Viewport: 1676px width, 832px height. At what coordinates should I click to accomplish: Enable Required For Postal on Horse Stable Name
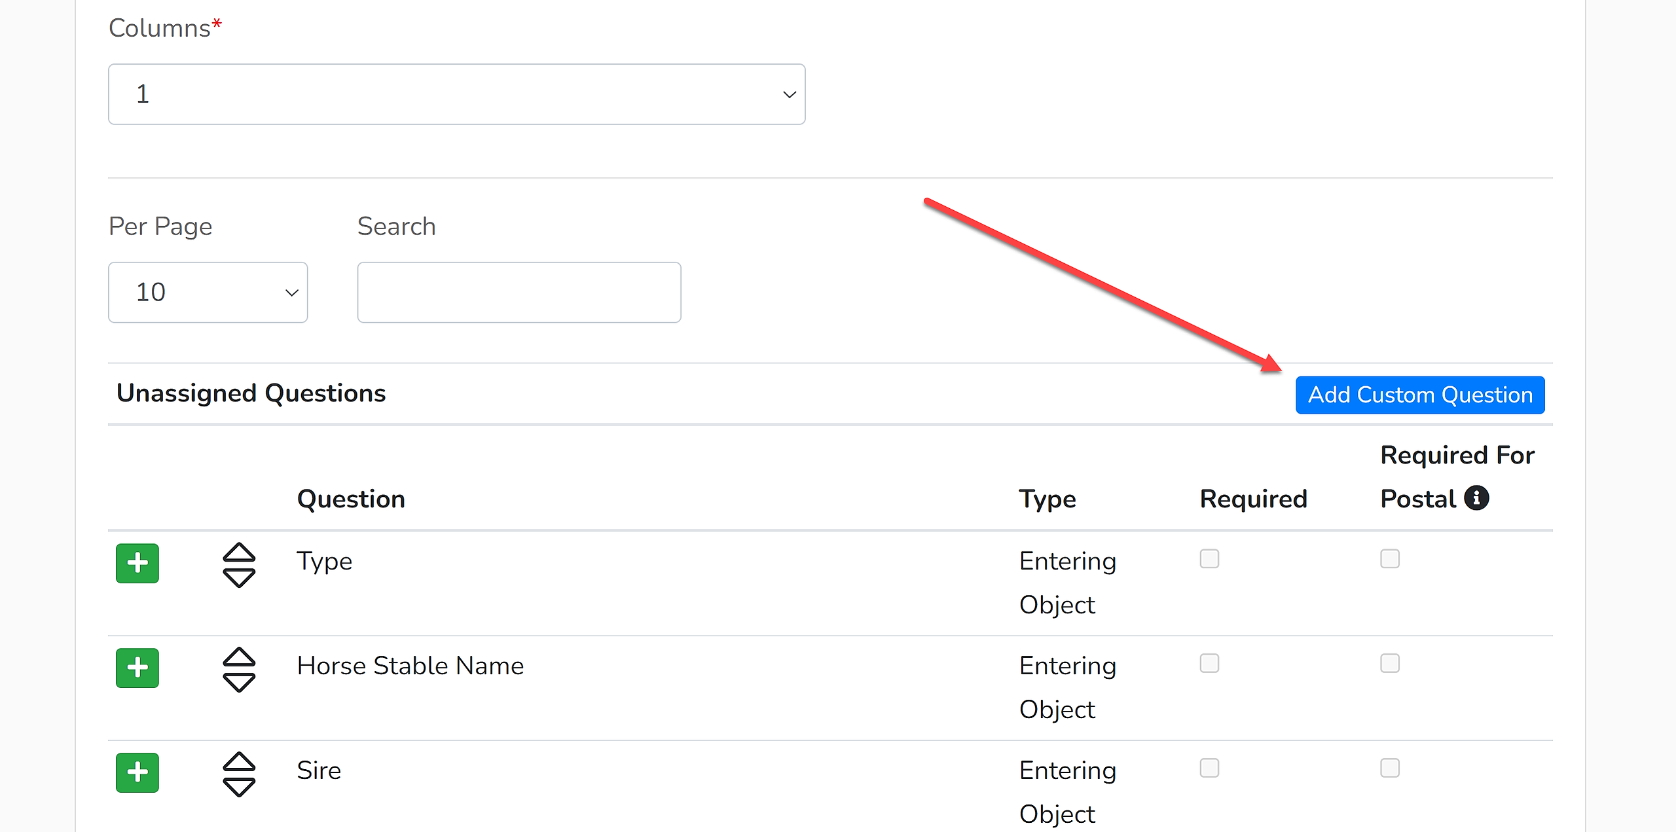[1389, 663]
